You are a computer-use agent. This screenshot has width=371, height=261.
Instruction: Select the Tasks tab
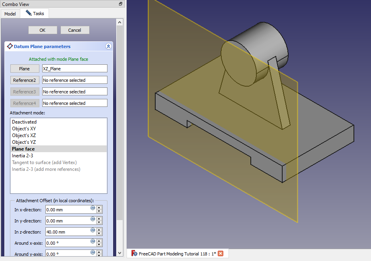pyautogui.click(x=35, y=14)
